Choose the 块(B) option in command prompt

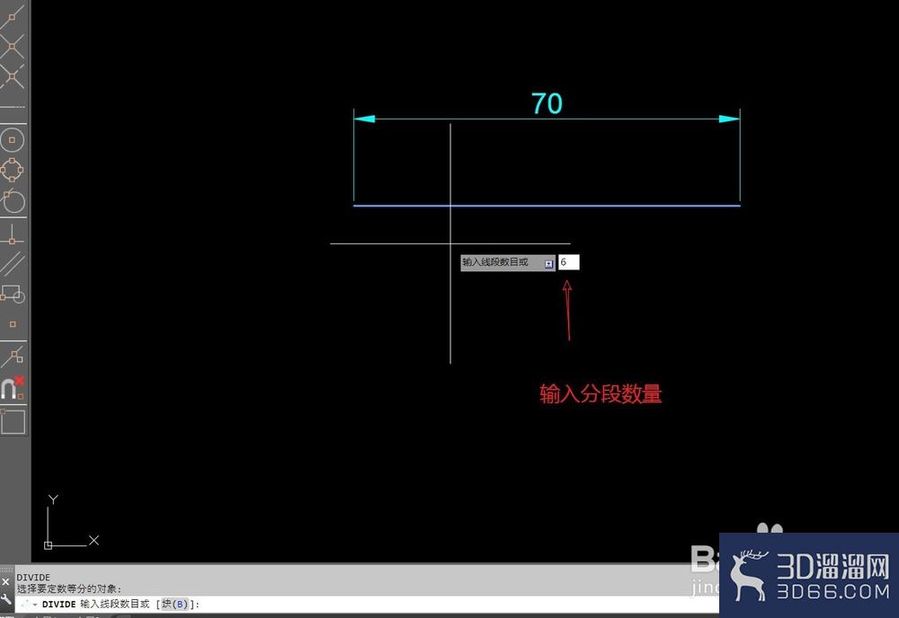(x=175, y=605)
